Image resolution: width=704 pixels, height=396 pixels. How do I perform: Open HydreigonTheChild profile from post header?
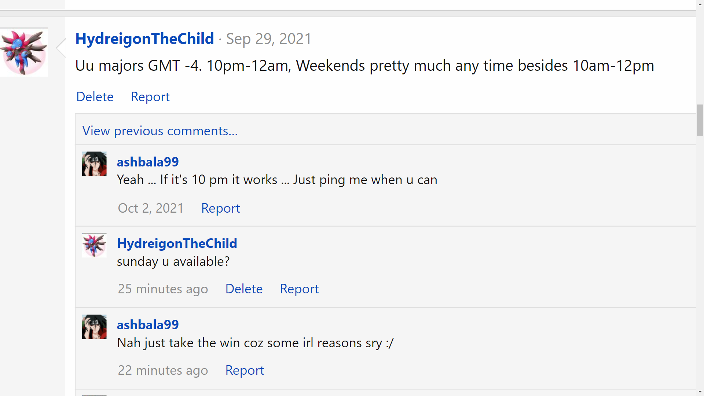pyautogui.click(x=144, y=39)
